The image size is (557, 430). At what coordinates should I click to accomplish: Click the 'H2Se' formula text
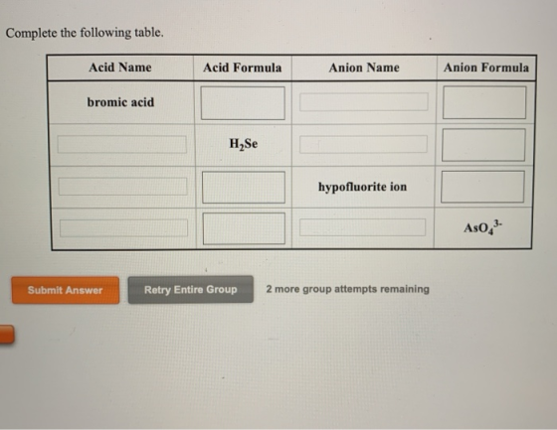[x=244, y=144]
